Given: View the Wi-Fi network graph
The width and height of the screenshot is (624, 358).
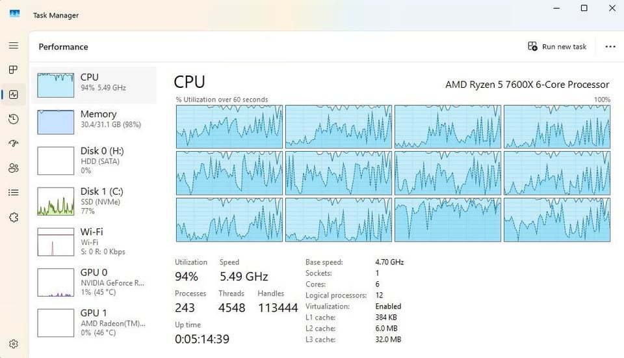Looking at the screenshot, I should coord(94,241).
